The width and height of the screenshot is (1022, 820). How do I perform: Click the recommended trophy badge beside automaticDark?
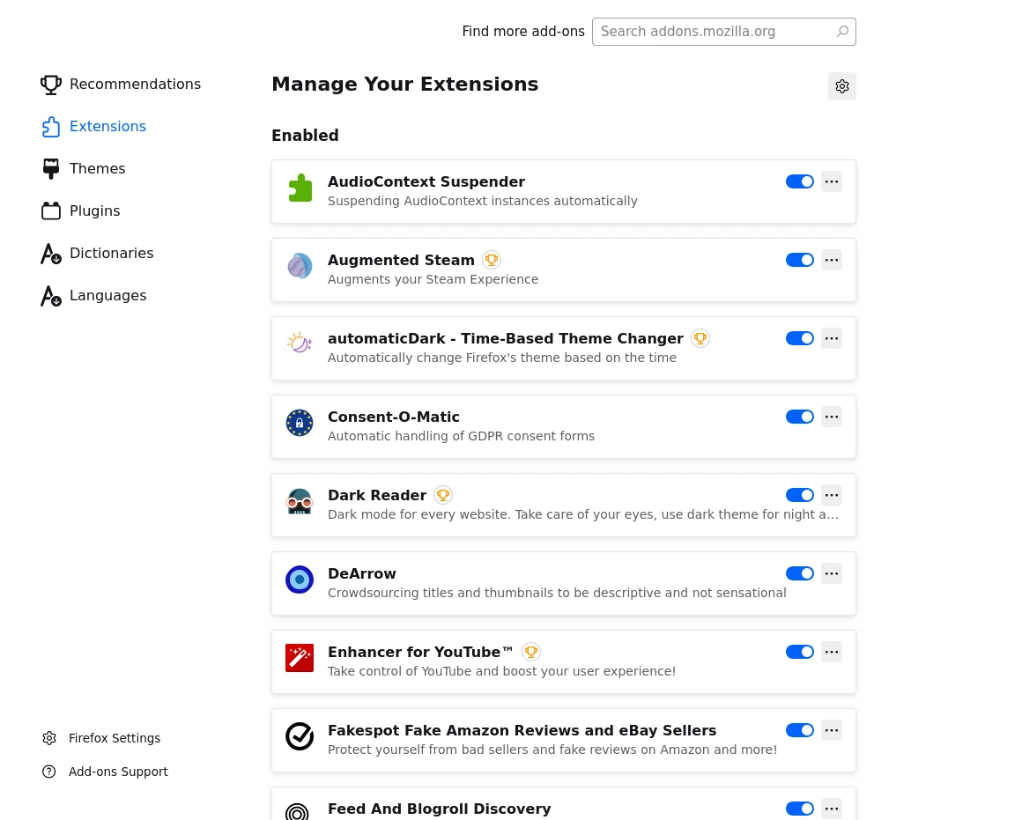(700, 338)
